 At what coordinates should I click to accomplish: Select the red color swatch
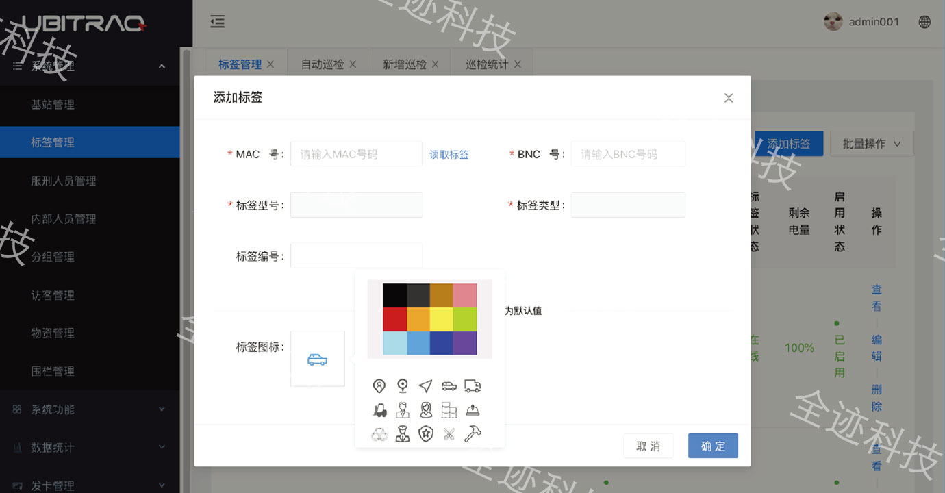point(394,320)
